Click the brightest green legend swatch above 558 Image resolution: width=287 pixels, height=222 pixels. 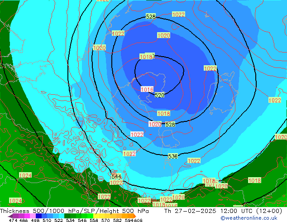pos(90,216)
